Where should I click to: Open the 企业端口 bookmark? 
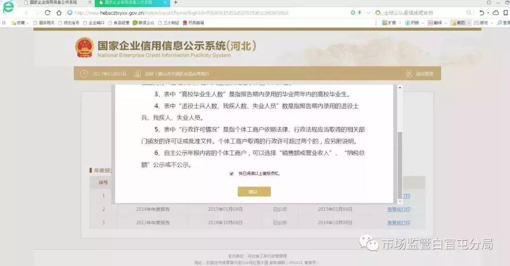93,23
